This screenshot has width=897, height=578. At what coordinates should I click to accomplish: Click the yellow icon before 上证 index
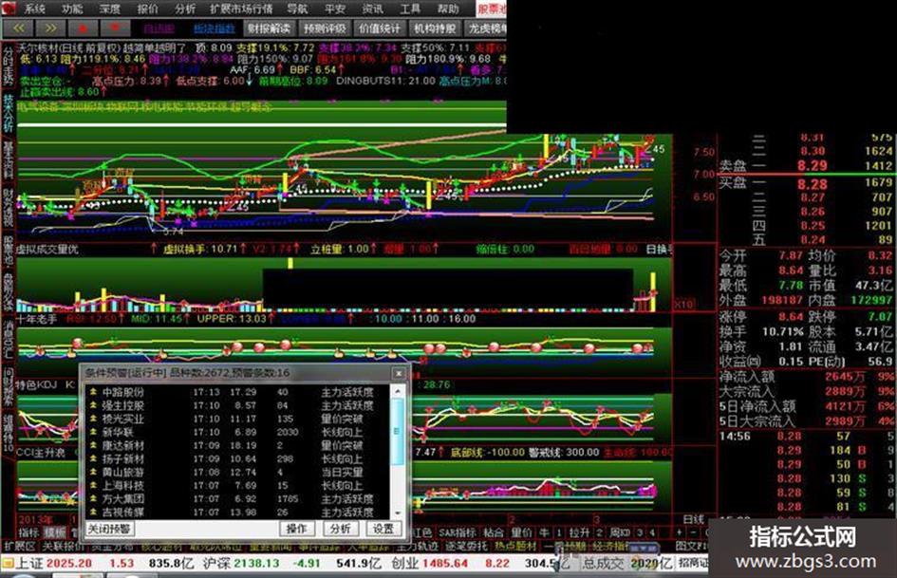pyautogui.click(x=8, y=564)
